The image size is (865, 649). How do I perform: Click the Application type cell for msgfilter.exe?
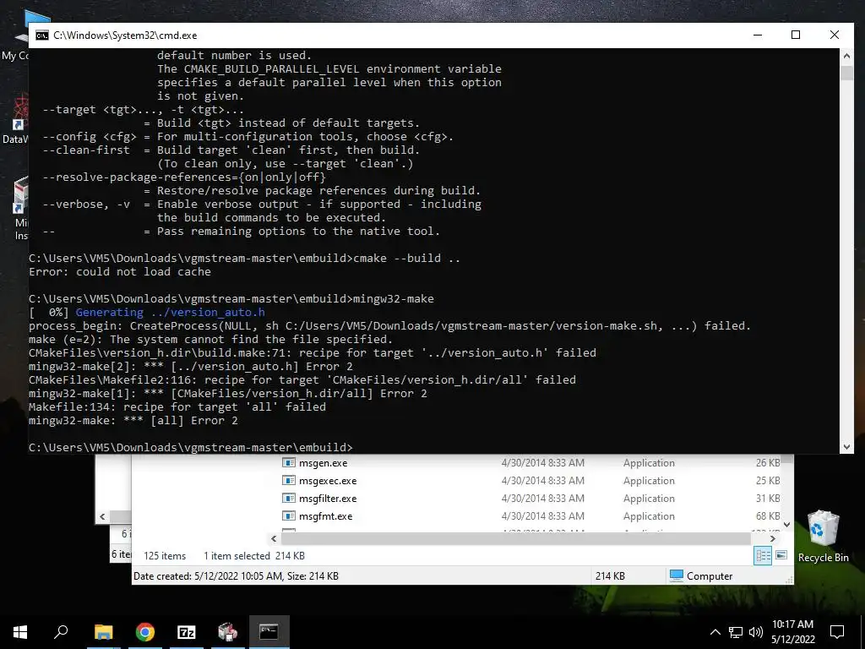point(649,499)
